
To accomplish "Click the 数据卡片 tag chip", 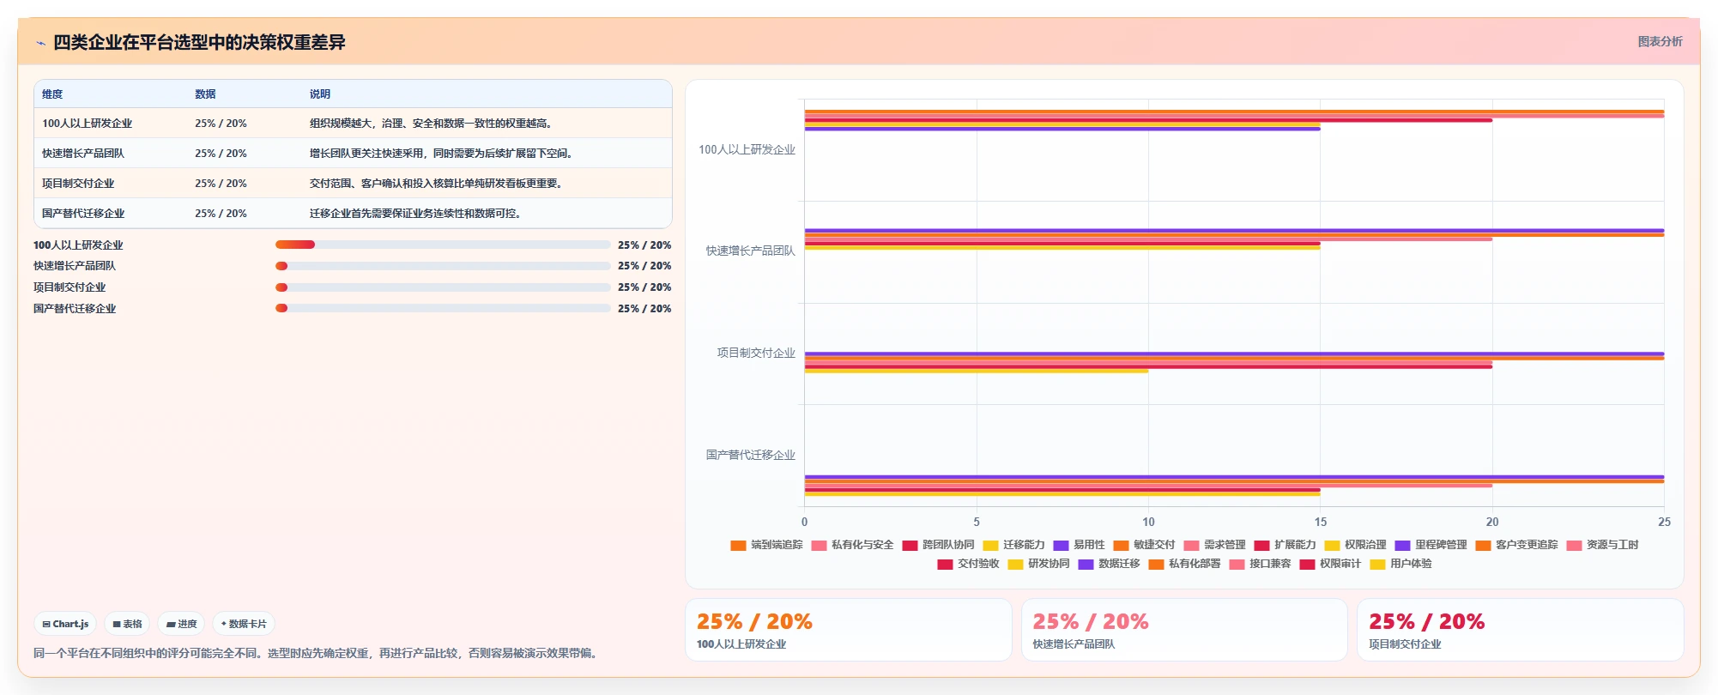I will point(244,624).
